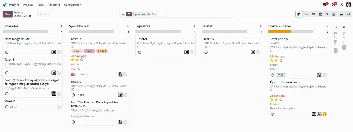This screenshot has width=353, height=132.
Task: Switch to the list view
Action: point(306,14)
